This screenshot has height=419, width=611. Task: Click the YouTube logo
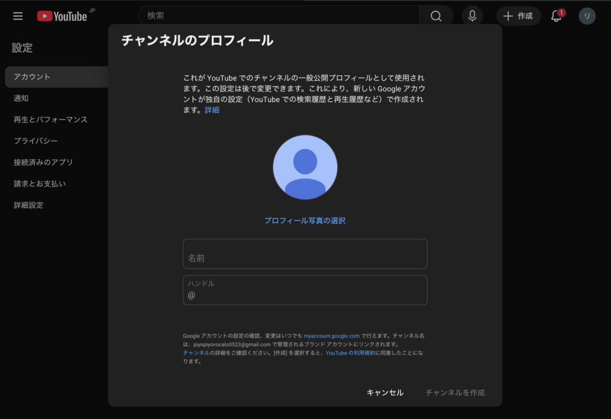[62, 16]
